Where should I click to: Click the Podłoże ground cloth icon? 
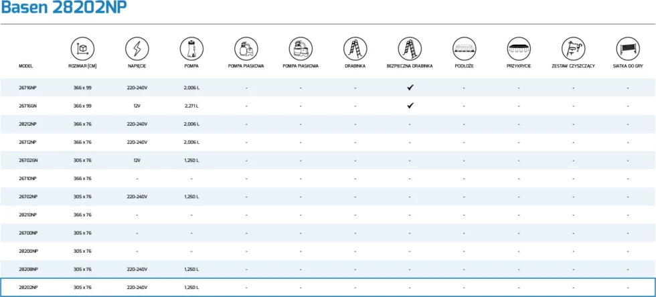464,49
